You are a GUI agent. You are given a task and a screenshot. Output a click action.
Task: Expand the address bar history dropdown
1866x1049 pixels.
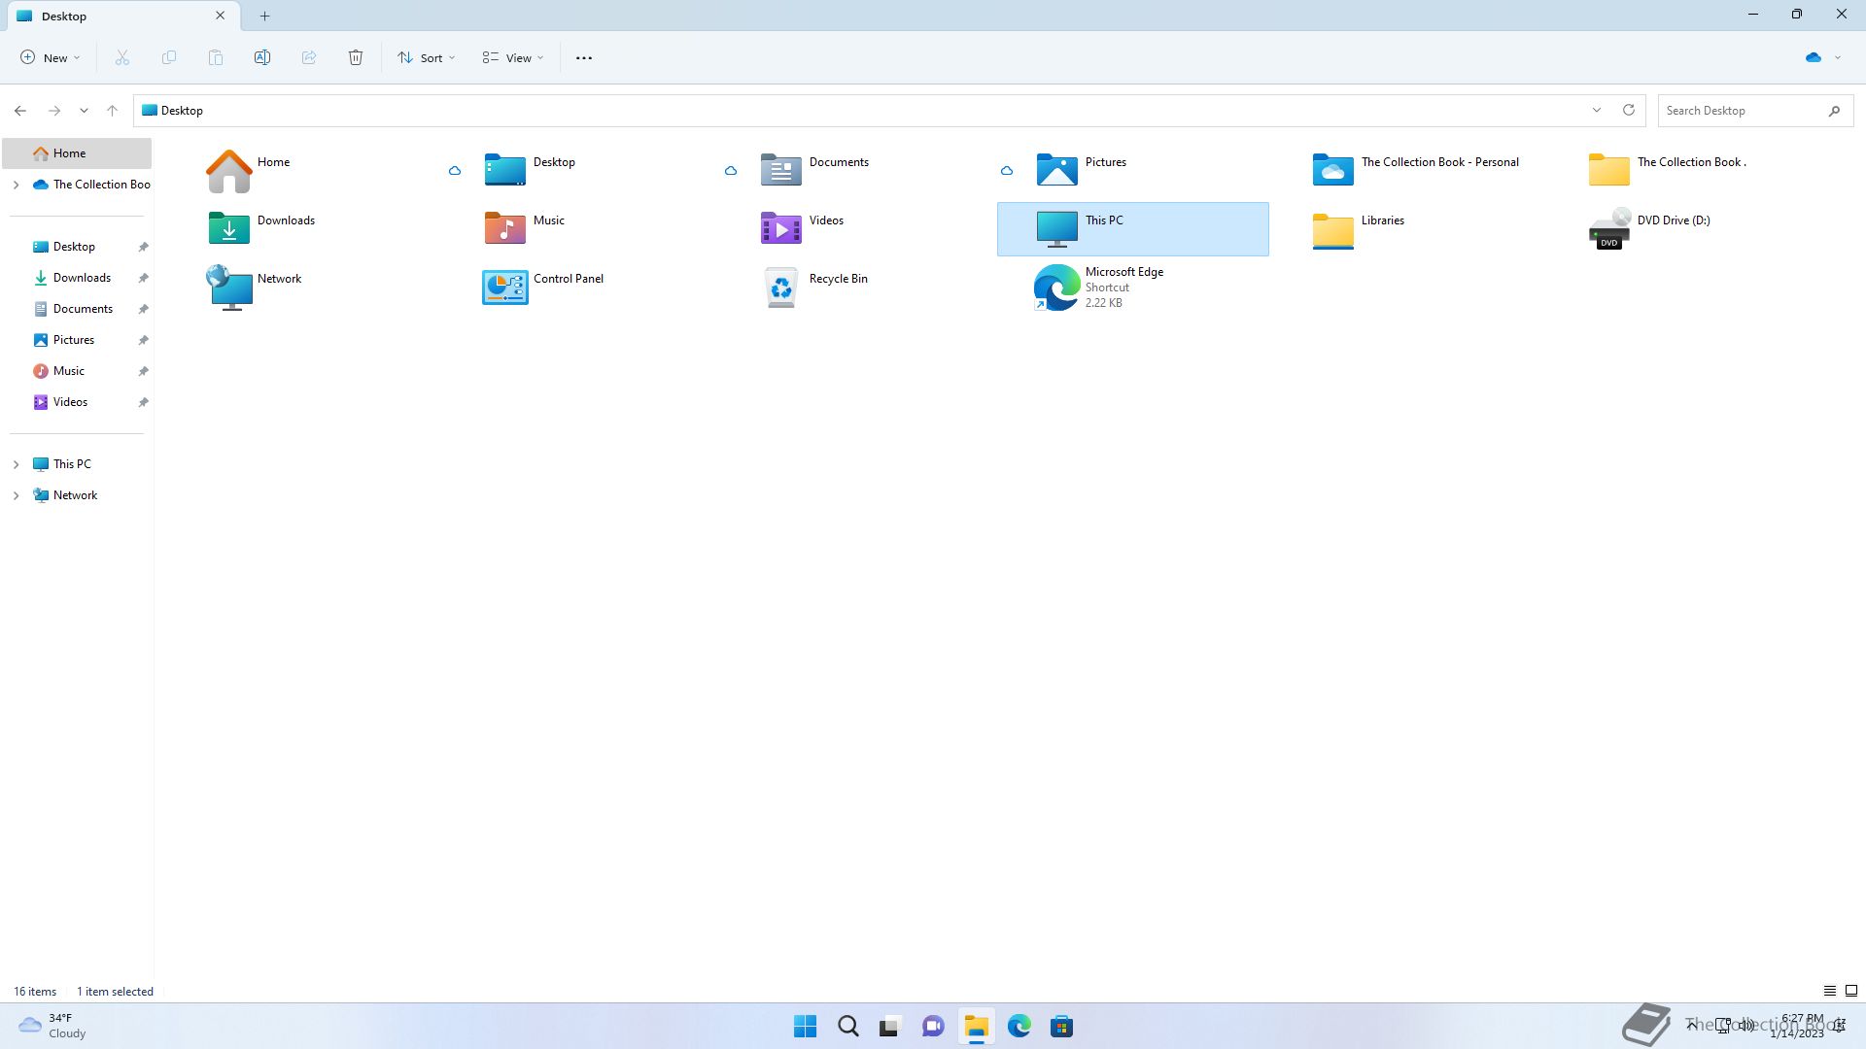point(1596,111)
